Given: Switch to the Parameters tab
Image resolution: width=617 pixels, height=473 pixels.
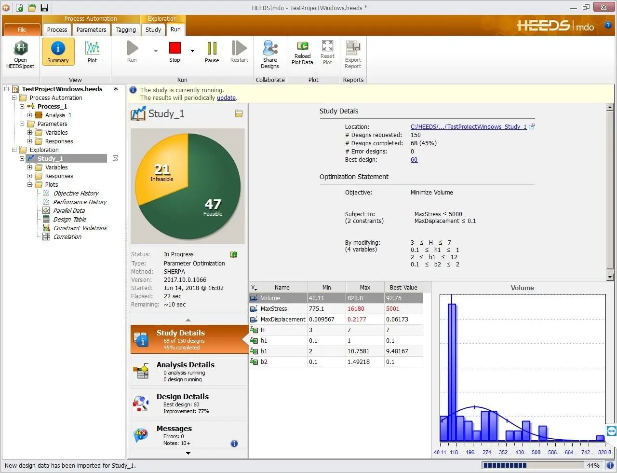Looking at the screenshot, I should (x=91, y=29).
